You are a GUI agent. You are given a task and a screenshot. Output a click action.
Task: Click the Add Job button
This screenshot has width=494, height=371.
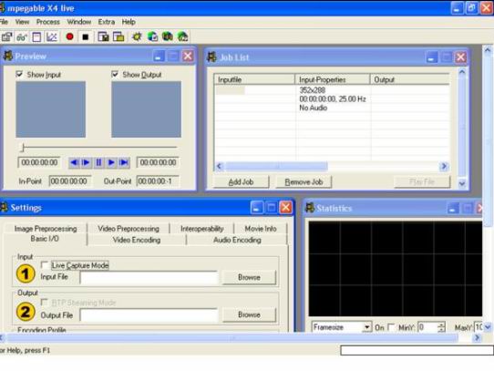tap(241, 182)
